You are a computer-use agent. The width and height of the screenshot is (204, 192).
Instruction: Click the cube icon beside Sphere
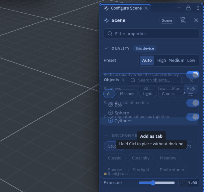[x=111, y=113]
